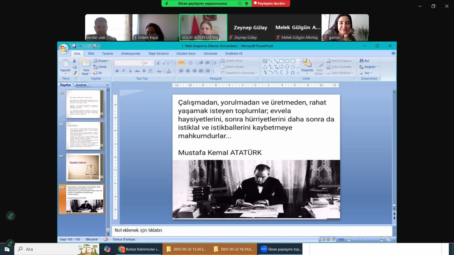Click the Office button in PowerPoint

point(64,49)
